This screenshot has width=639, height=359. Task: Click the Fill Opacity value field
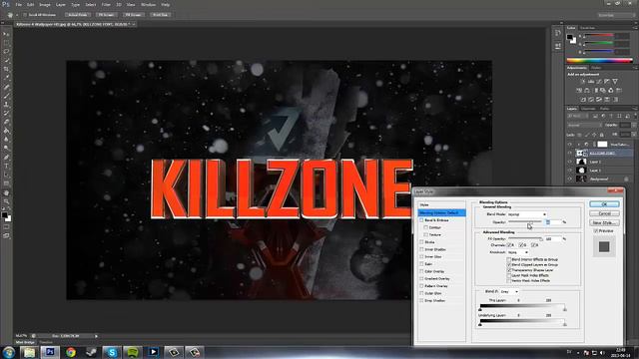[553, 239]
